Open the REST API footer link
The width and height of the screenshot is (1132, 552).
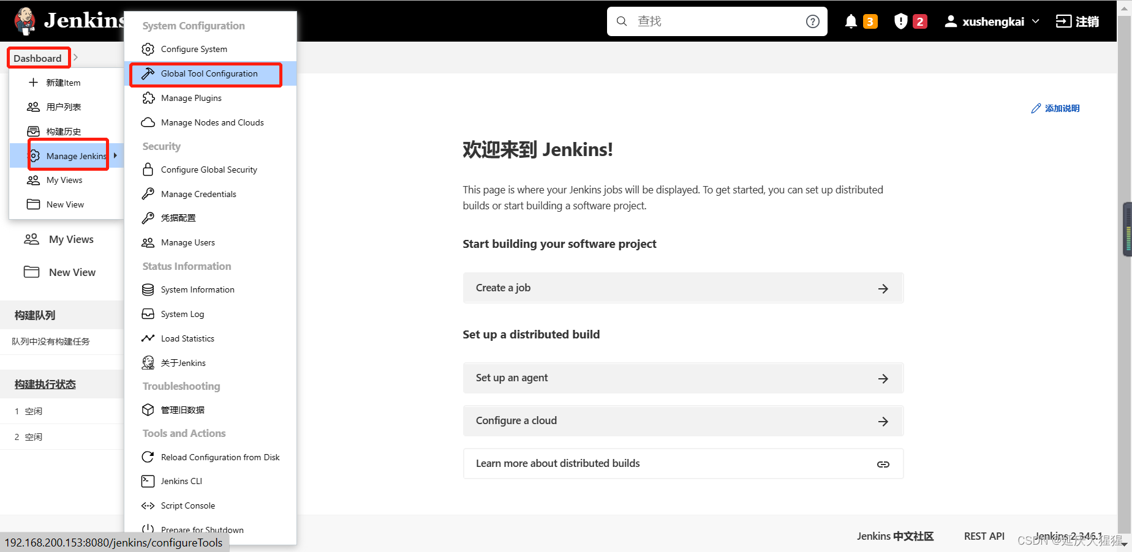pyautogui.click(x=984, y=536)
